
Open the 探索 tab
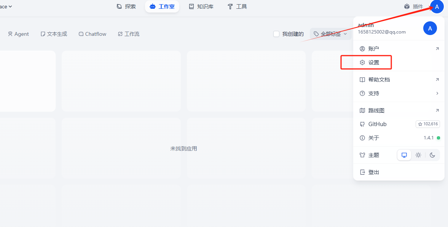point(126,6)
